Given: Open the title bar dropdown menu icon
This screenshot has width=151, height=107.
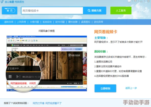Looking at the screenshot, I should click(x=135, y=1).
